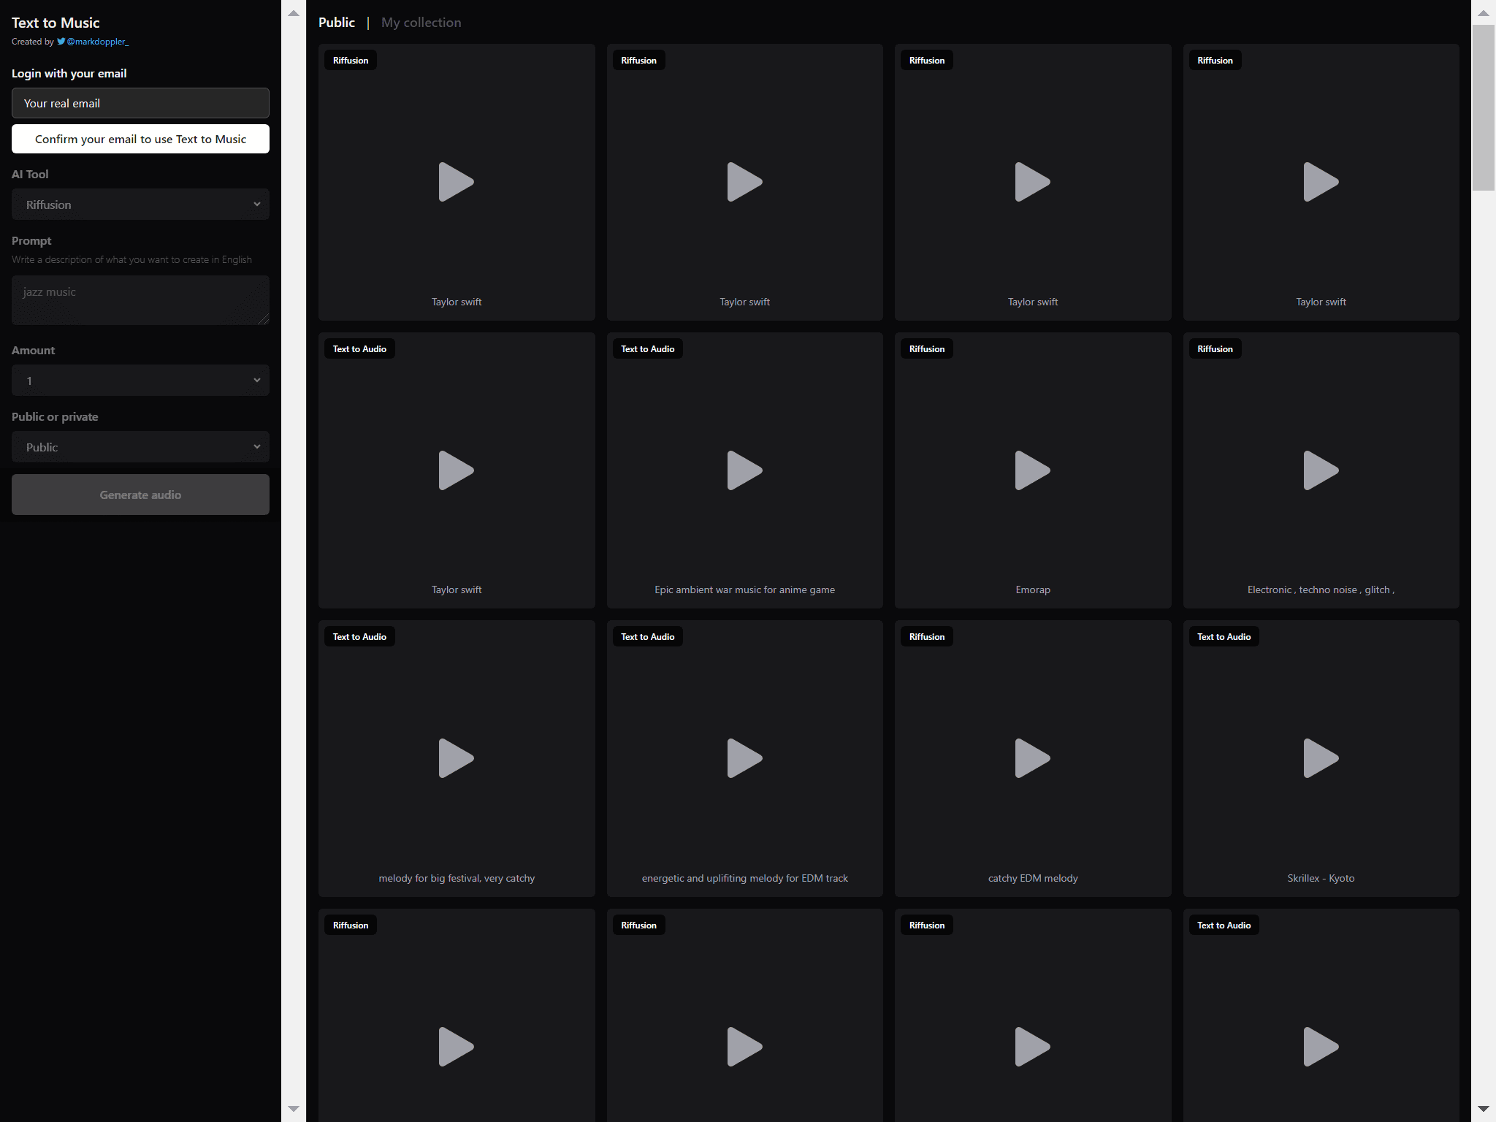Play the uncaptioned bottom-row Text to Audio track

[x=1321, y=1047]
